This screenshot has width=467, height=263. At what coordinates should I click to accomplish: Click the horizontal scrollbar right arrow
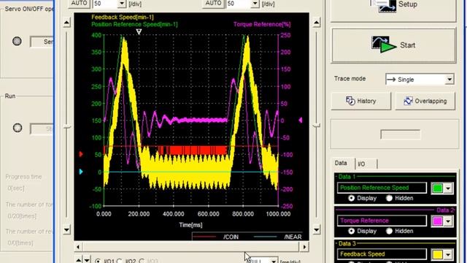[304, 247]
